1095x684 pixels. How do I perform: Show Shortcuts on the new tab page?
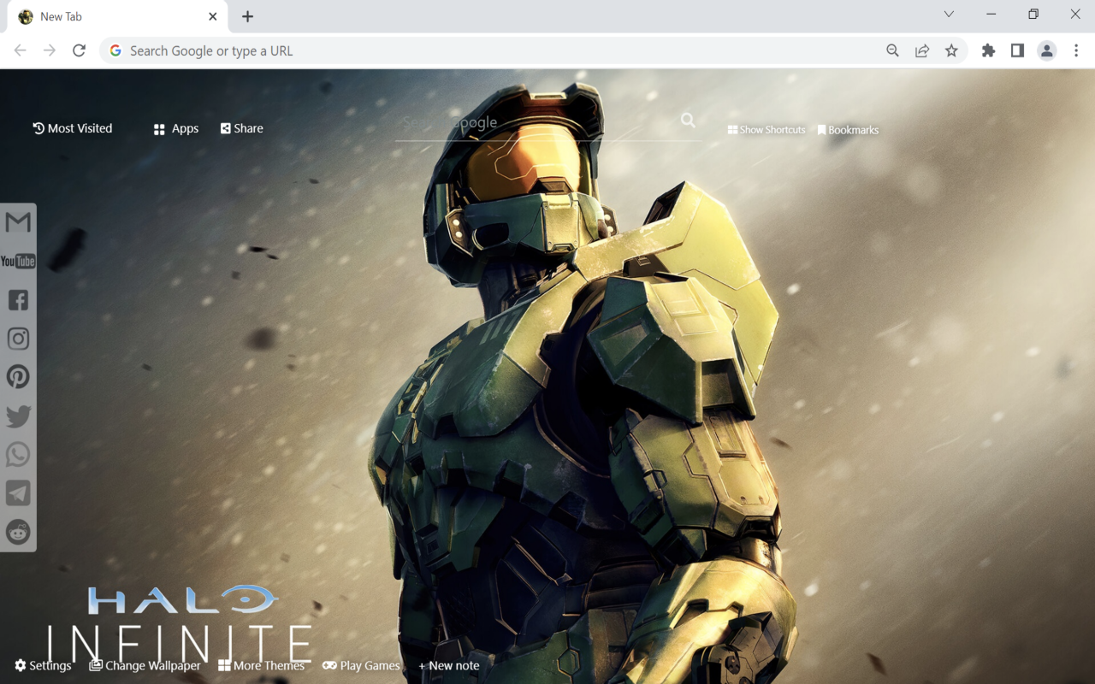(x=766, y=129)
